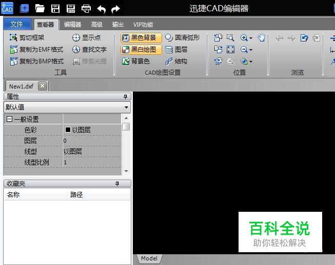This screenshot has width=335, height=265.
Task: Click the 色彩 property label
Action: click(x=30, y=130)
